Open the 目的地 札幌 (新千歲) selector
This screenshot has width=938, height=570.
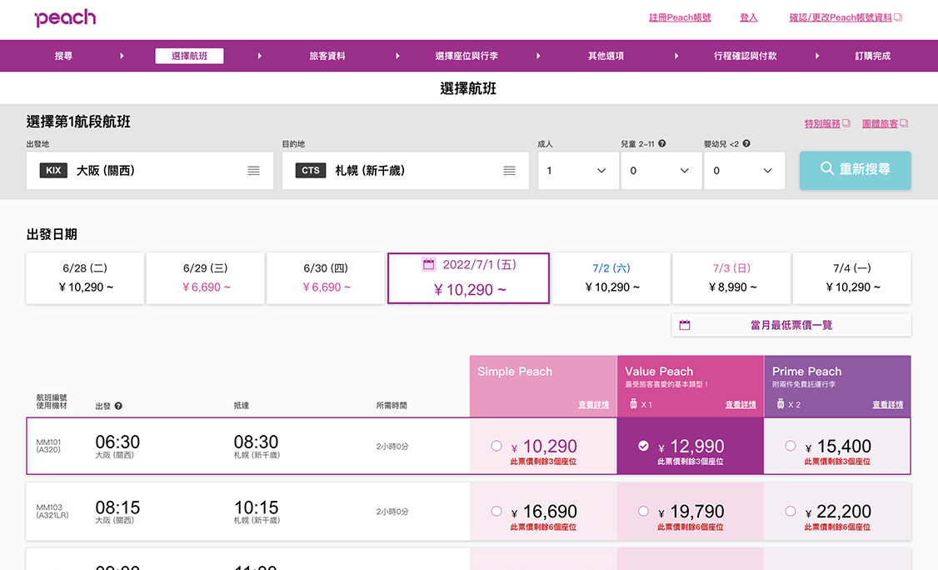click(406, 171)
